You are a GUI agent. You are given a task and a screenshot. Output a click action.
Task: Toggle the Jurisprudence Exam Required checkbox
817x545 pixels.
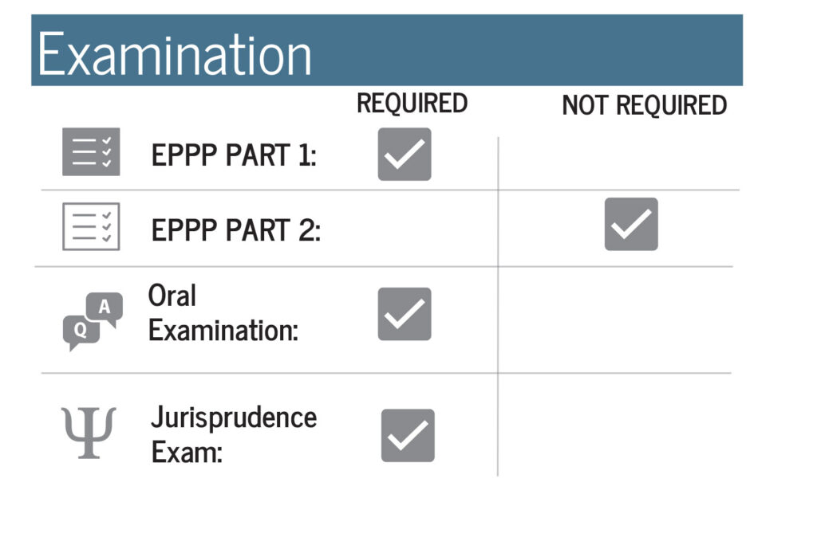(408, 436)
